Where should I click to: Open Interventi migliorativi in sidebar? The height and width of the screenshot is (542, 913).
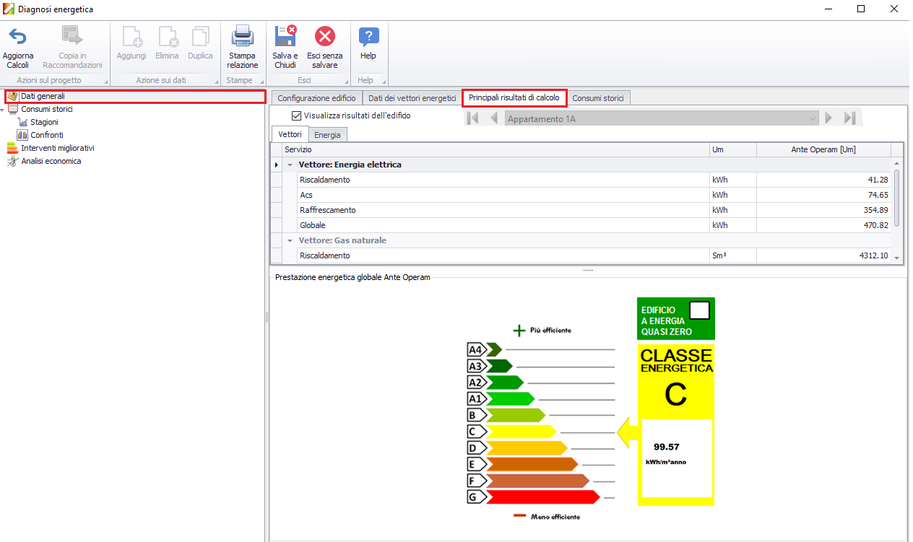coord(57,148)
